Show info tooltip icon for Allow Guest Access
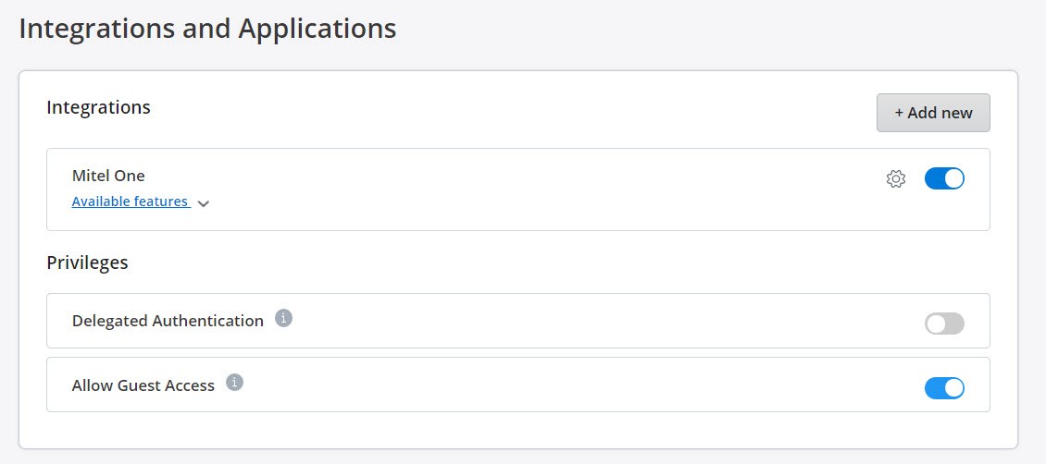The height and width of the screenshot is (464, 1046). coord(234,383)
